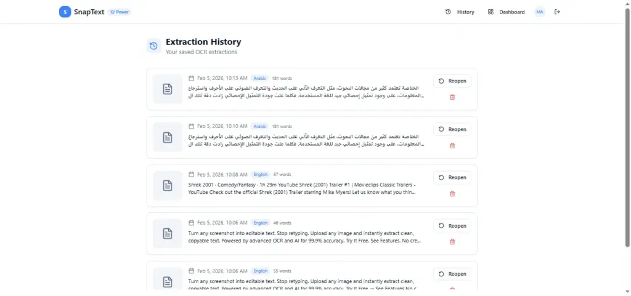The image size is (631, 296).
Task: Reopen the Shrek 2001 trailer extraction
Action: point(452,177)
